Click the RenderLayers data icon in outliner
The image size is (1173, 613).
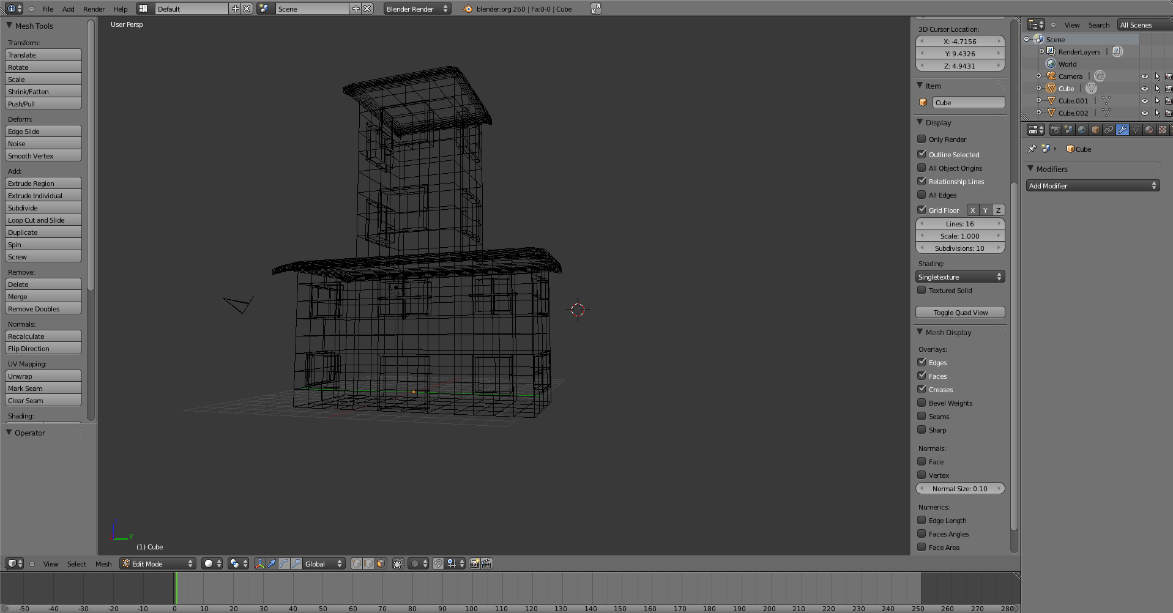[x=1117, y=51]
